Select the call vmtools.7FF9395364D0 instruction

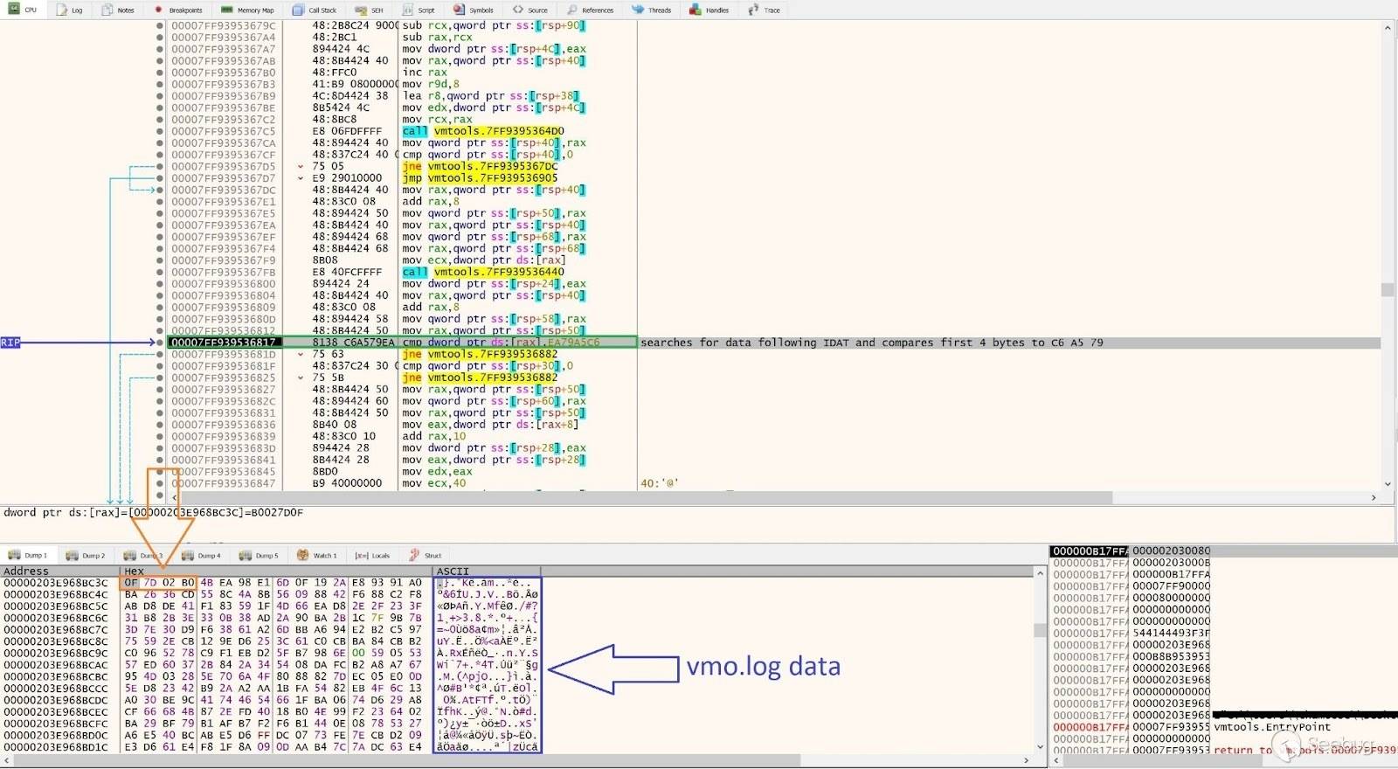click(483, 131)
